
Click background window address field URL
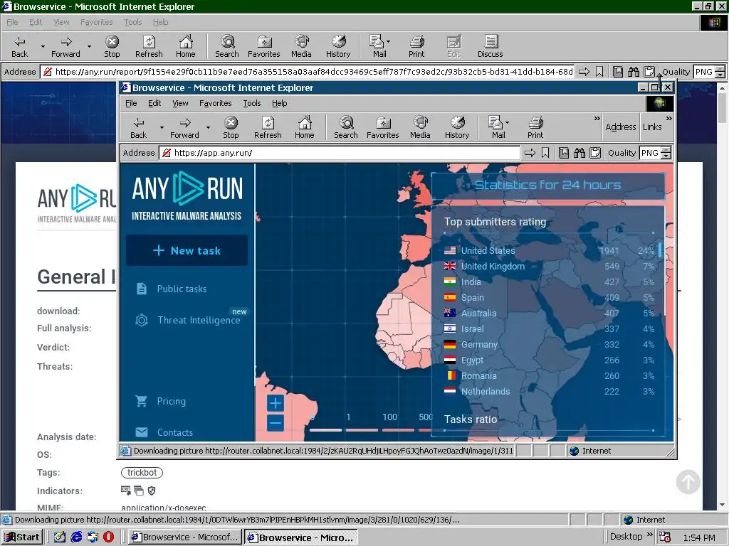(308, 72)
